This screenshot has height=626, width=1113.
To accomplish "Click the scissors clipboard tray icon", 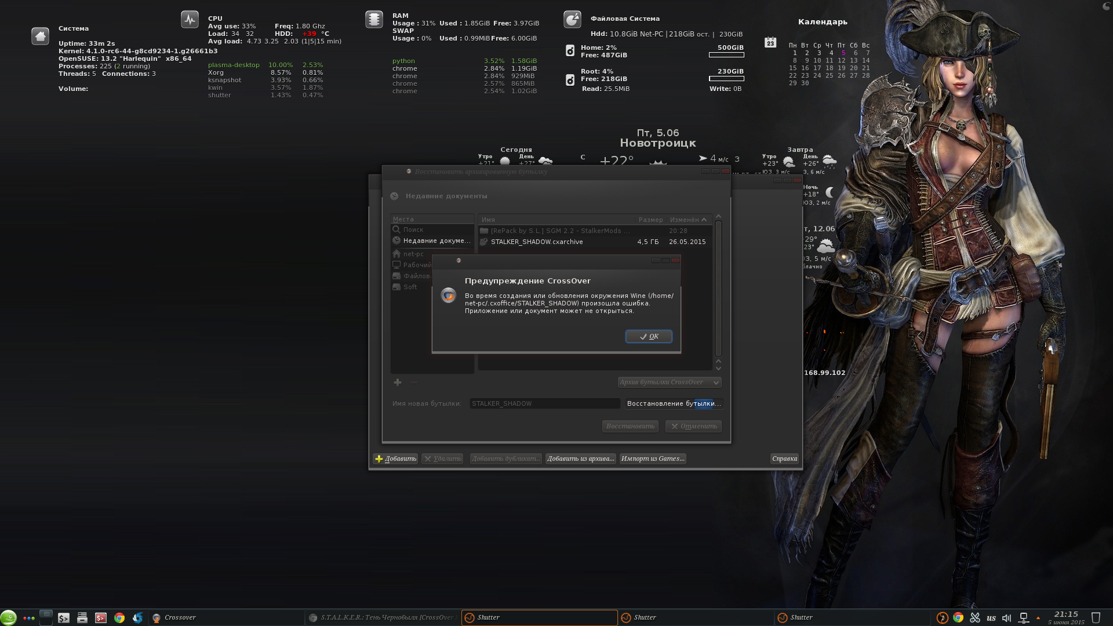I will pyautogui.click(x=975, y=618).
